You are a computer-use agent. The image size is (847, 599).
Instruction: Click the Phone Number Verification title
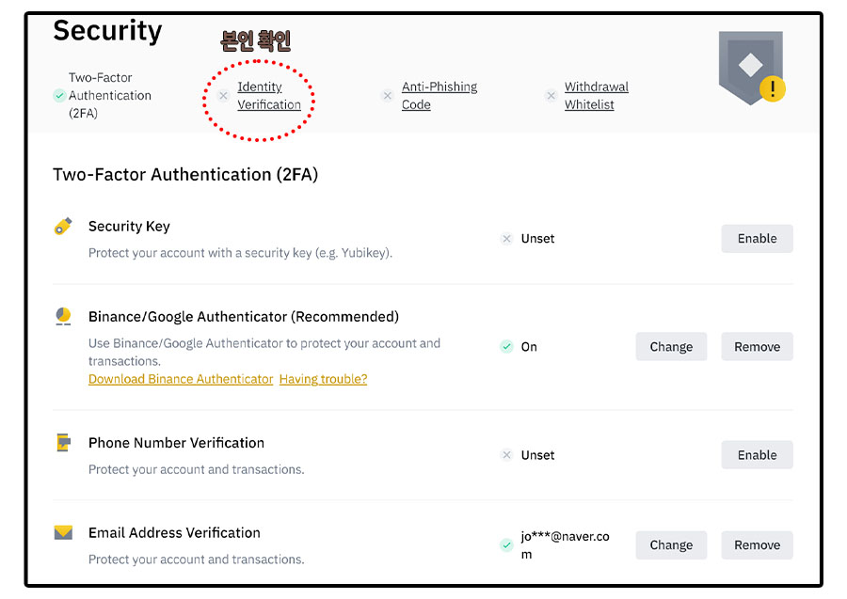click(x=176, y=443)
